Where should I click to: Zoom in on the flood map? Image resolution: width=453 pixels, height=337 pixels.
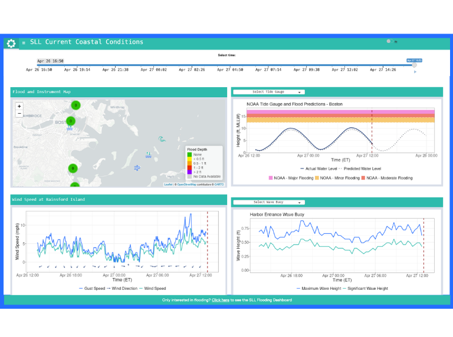(x=19, y=106)
